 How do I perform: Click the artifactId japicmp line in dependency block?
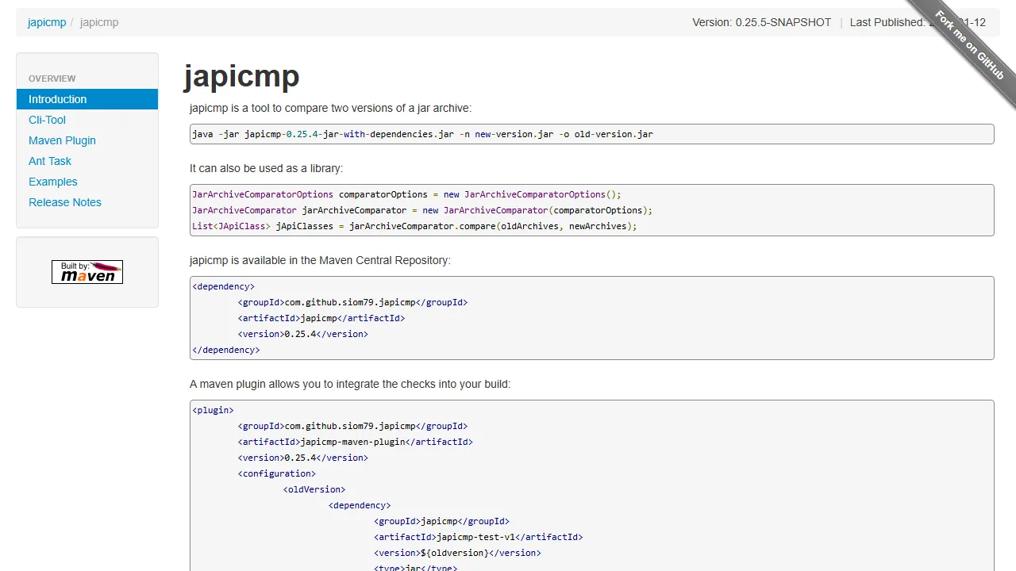point(321,318)
